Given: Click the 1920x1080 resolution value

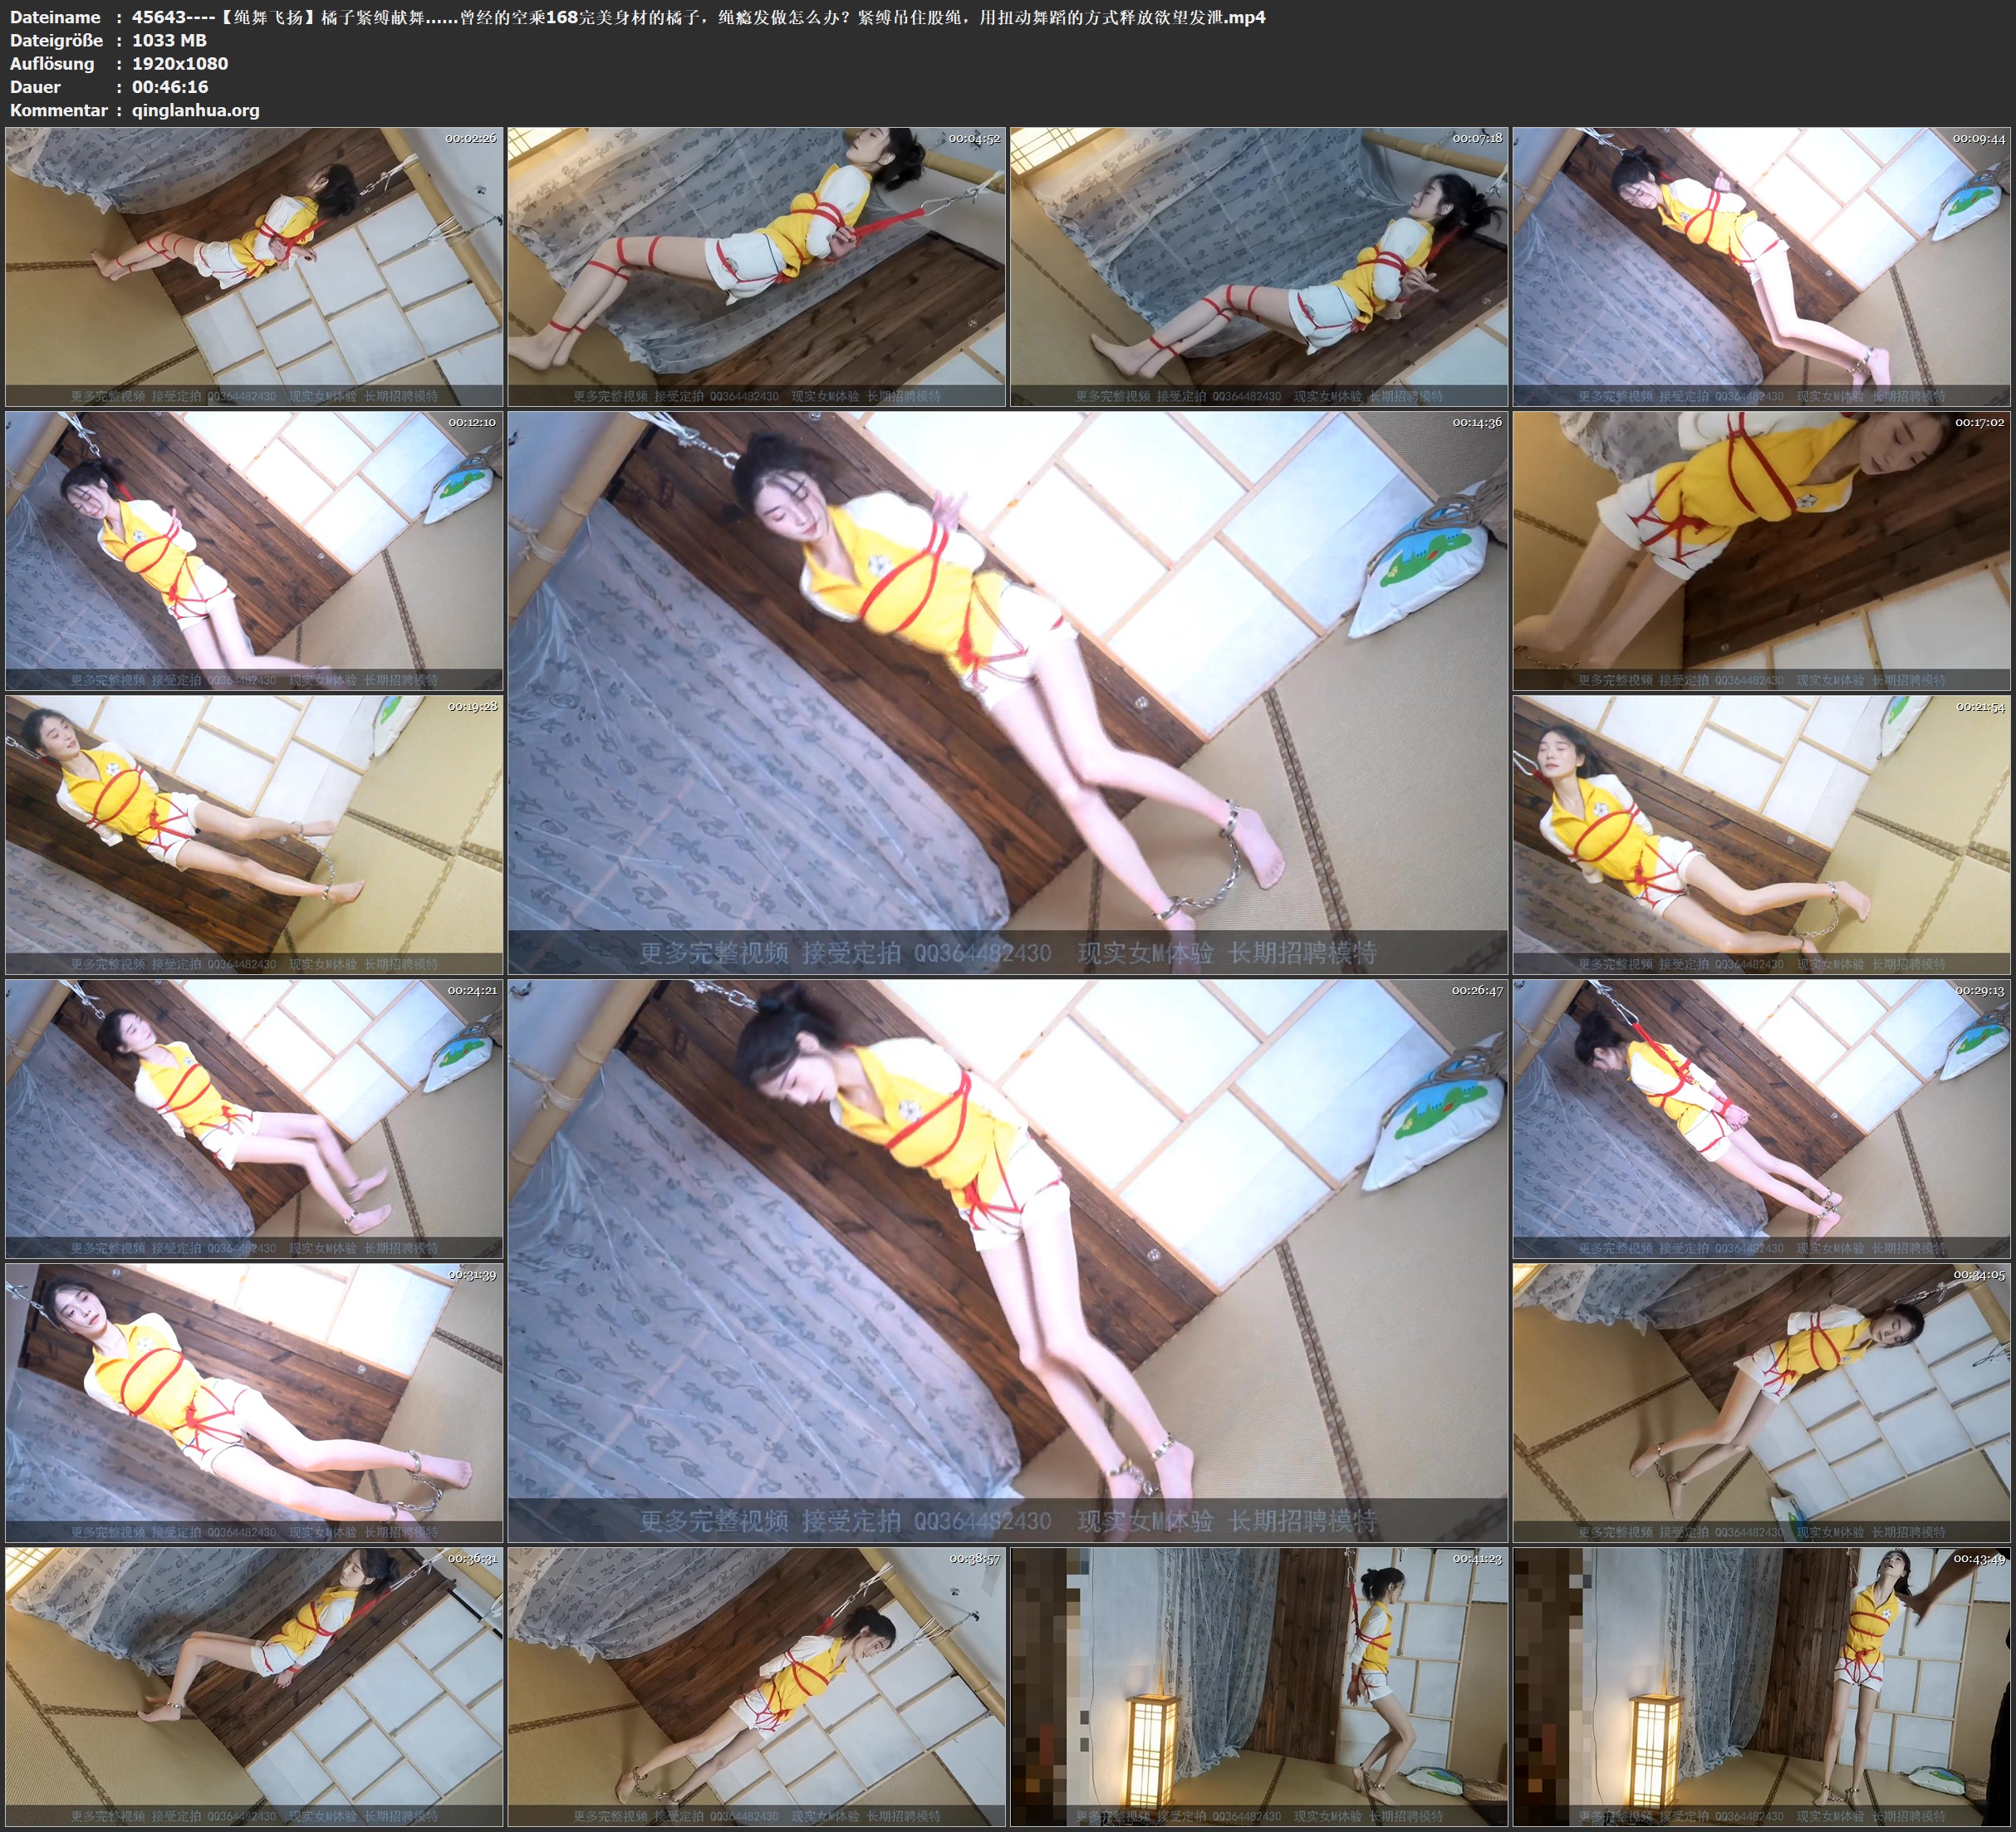Looking at the screenshot, I should 180,63.
